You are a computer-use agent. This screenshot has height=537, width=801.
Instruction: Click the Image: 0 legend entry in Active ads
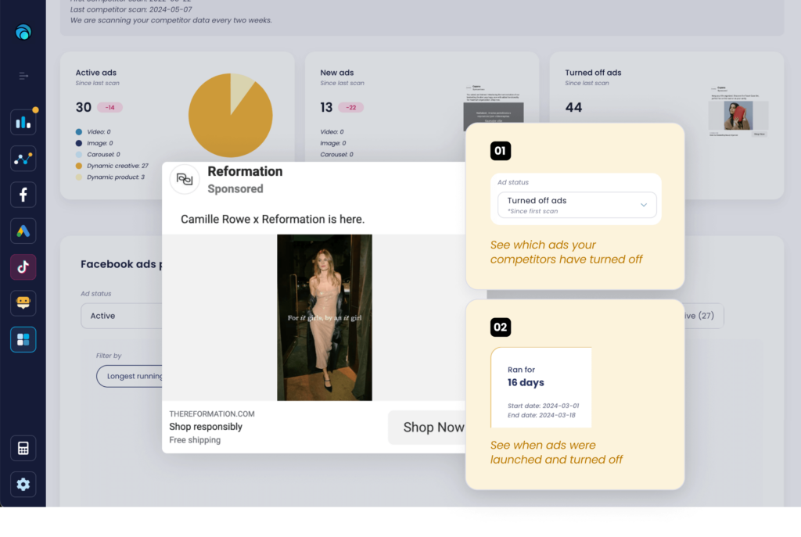94,144
